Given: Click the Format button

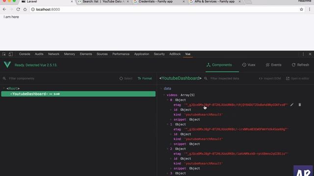Looking at the screenshot, I should tap(145, 78).
